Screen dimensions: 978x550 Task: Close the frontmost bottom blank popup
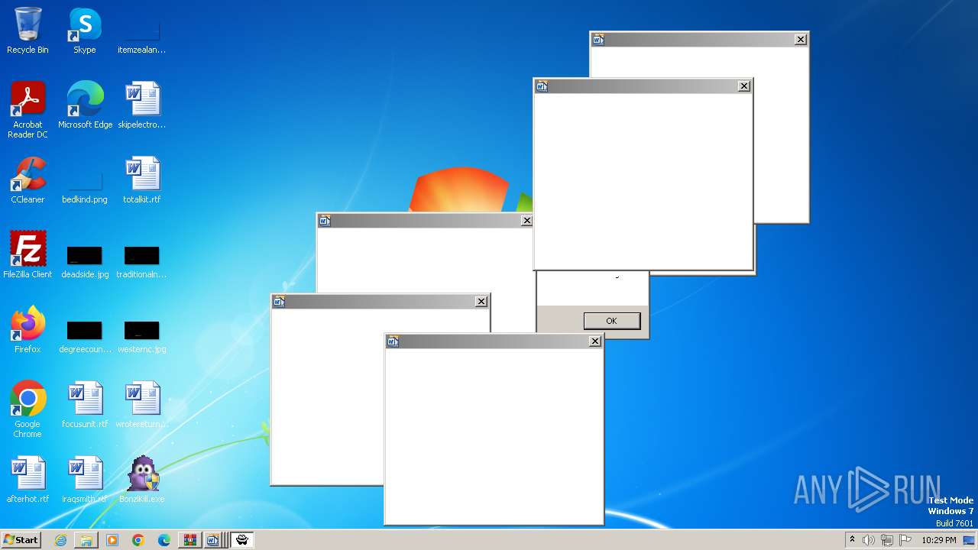[x=595, y=341]
